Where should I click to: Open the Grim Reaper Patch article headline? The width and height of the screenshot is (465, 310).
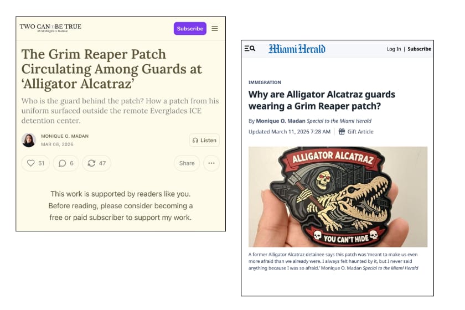click(x=111, y=69)
